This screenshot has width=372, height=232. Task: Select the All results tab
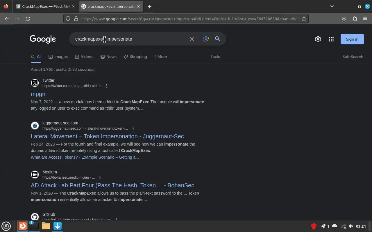36,57
